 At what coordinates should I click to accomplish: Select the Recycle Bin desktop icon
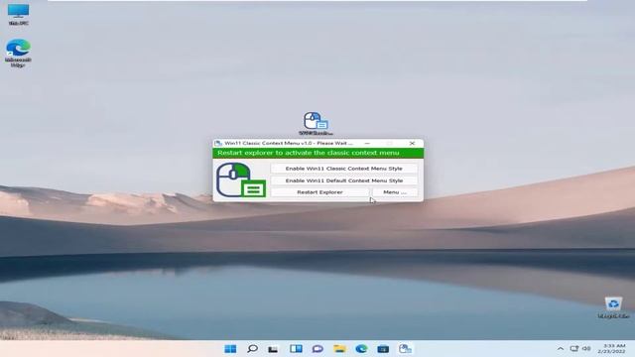[613, 307]
